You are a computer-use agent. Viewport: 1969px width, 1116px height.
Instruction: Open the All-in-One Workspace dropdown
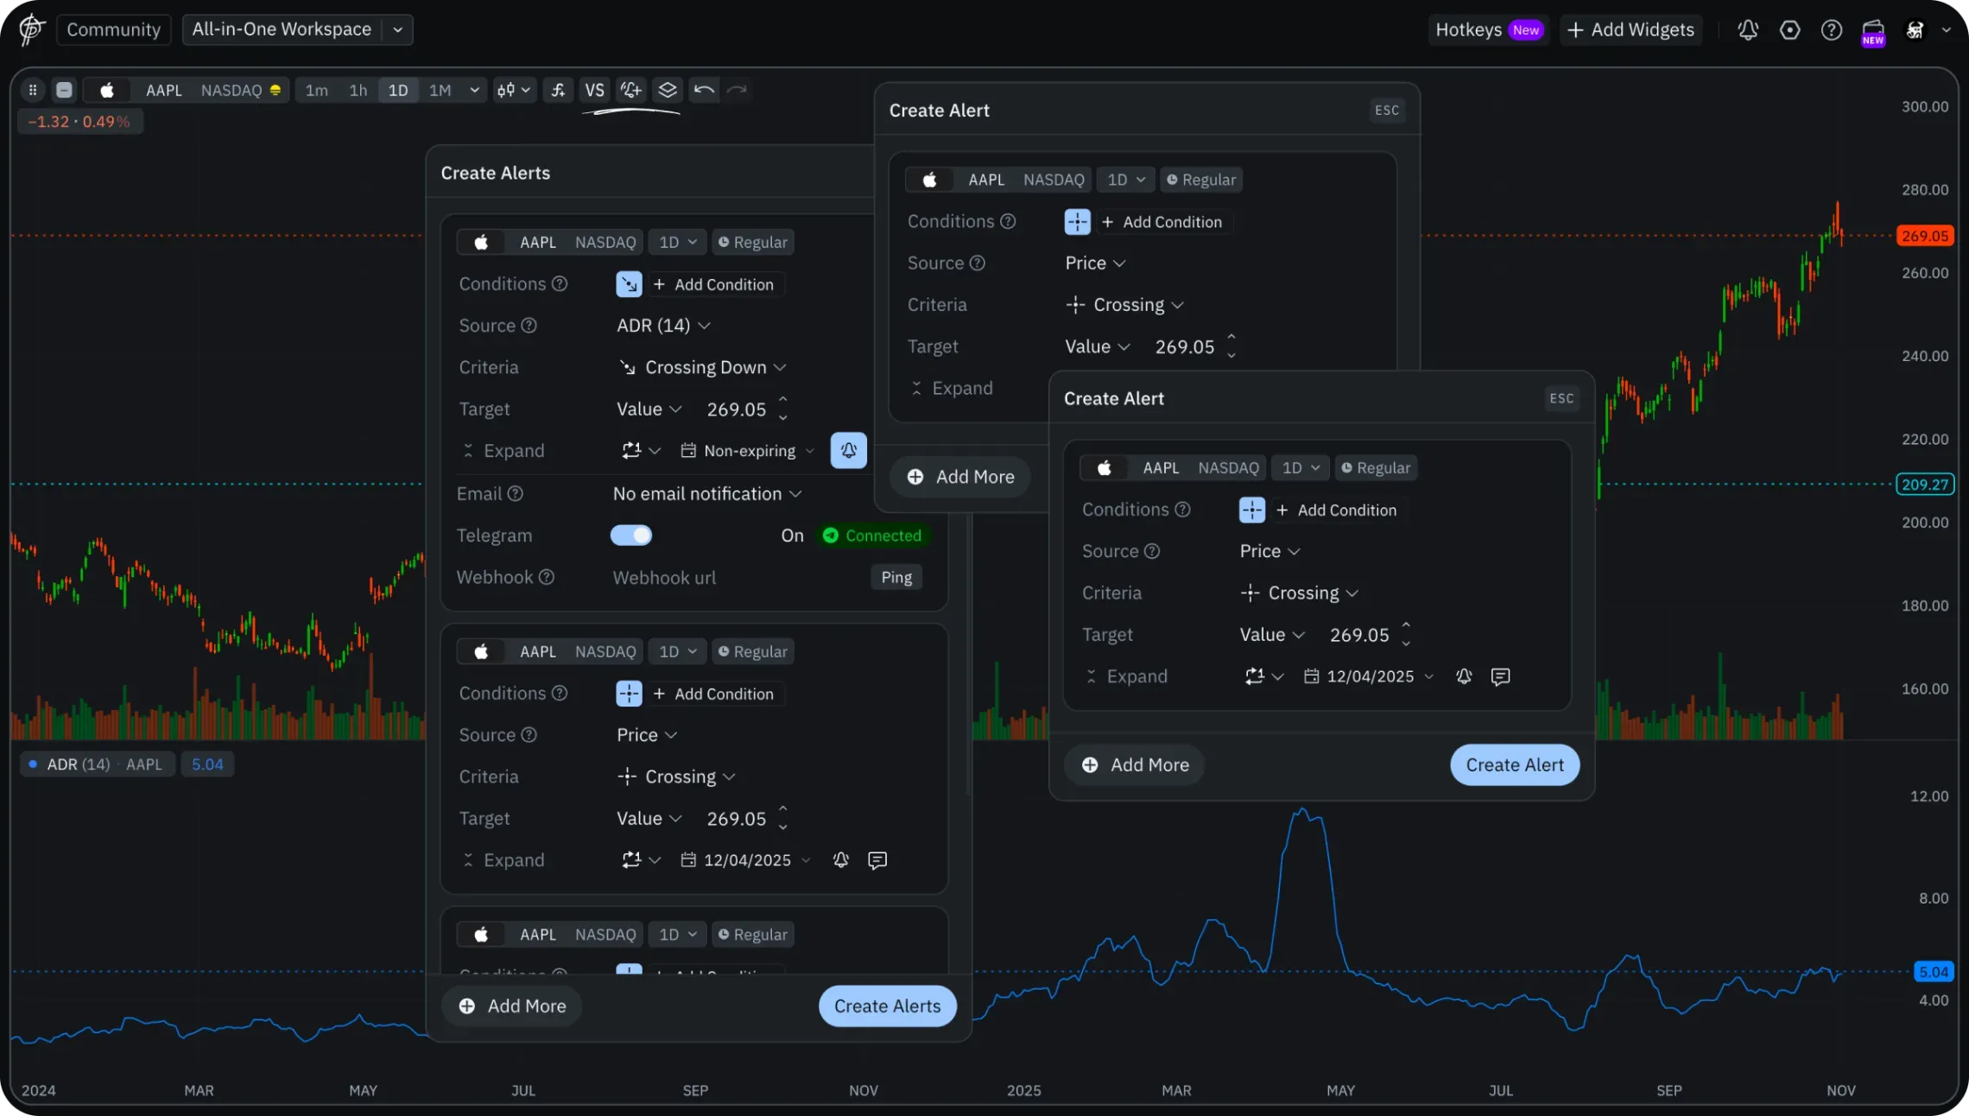297,29
